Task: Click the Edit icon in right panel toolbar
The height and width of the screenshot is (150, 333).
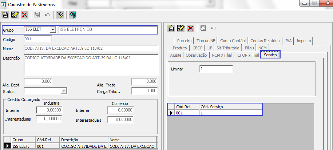Action: 181,28
